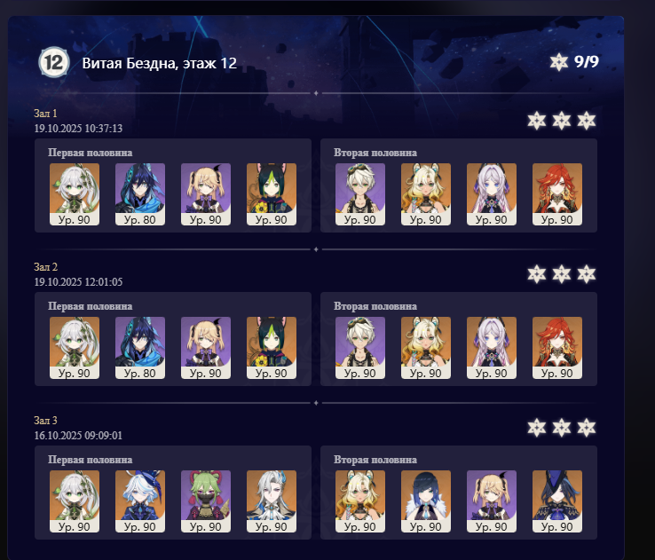The height and width of the screenshot is (560, 655).
Task: Click the Витая Бездна, этаж 12 title
Action: point(159,63)
